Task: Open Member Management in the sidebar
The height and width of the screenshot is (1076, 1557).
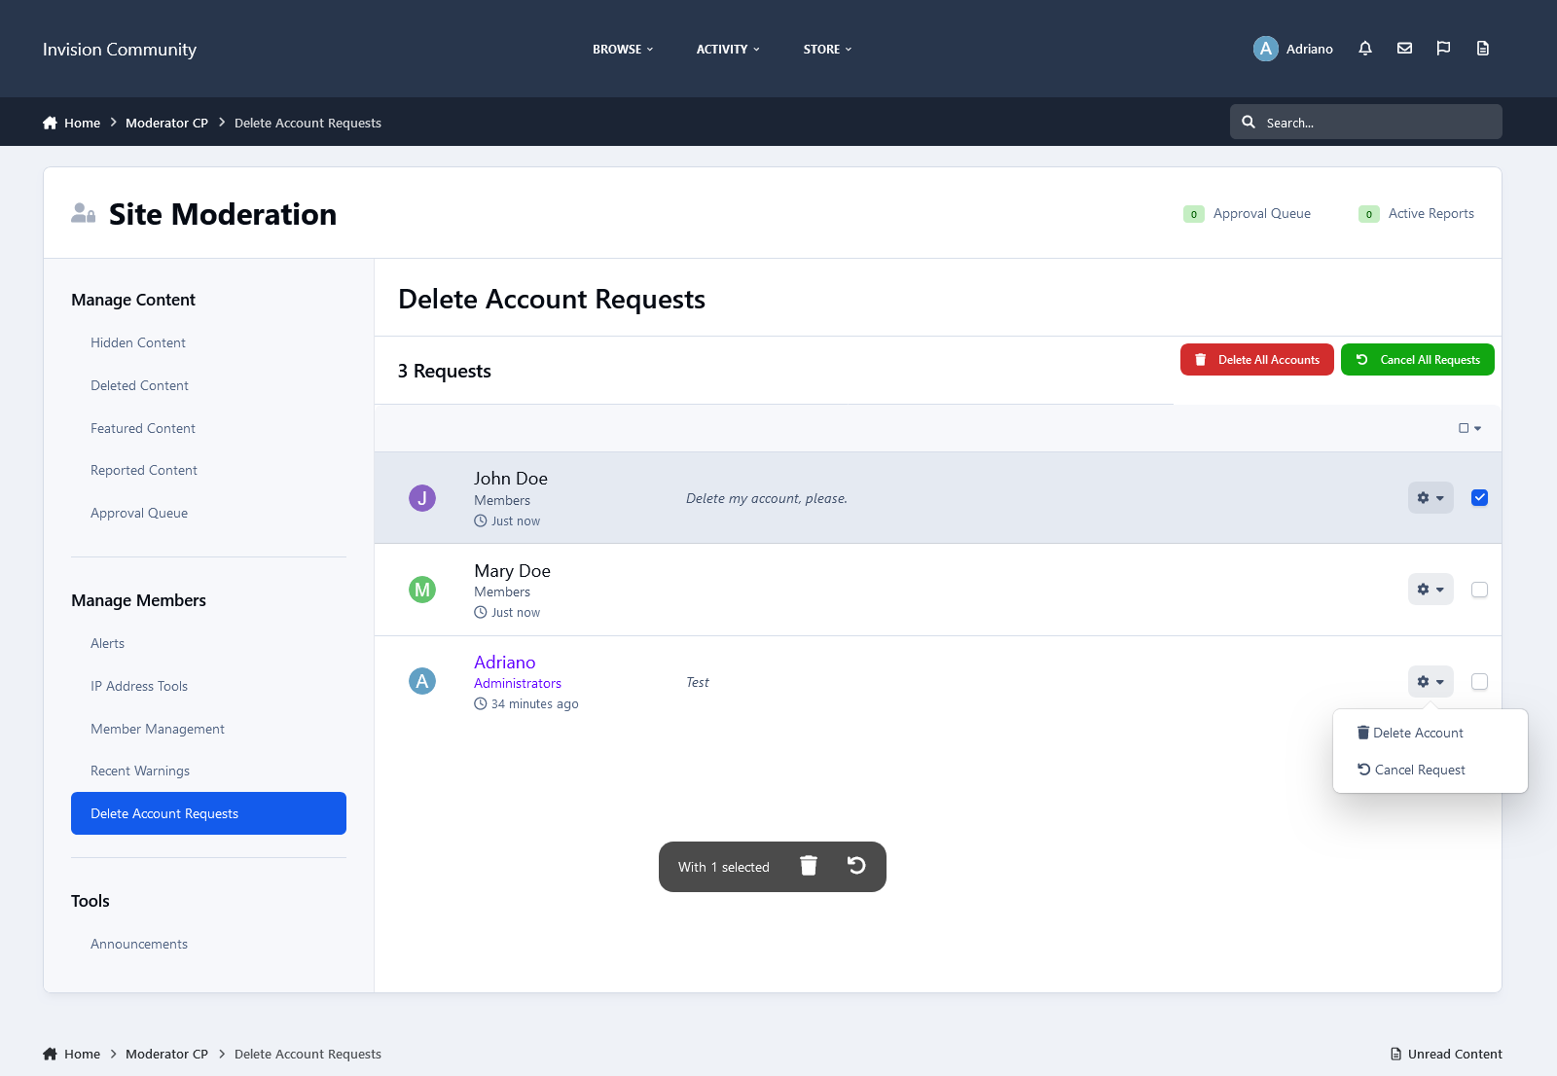Action: tap(158, 729)
